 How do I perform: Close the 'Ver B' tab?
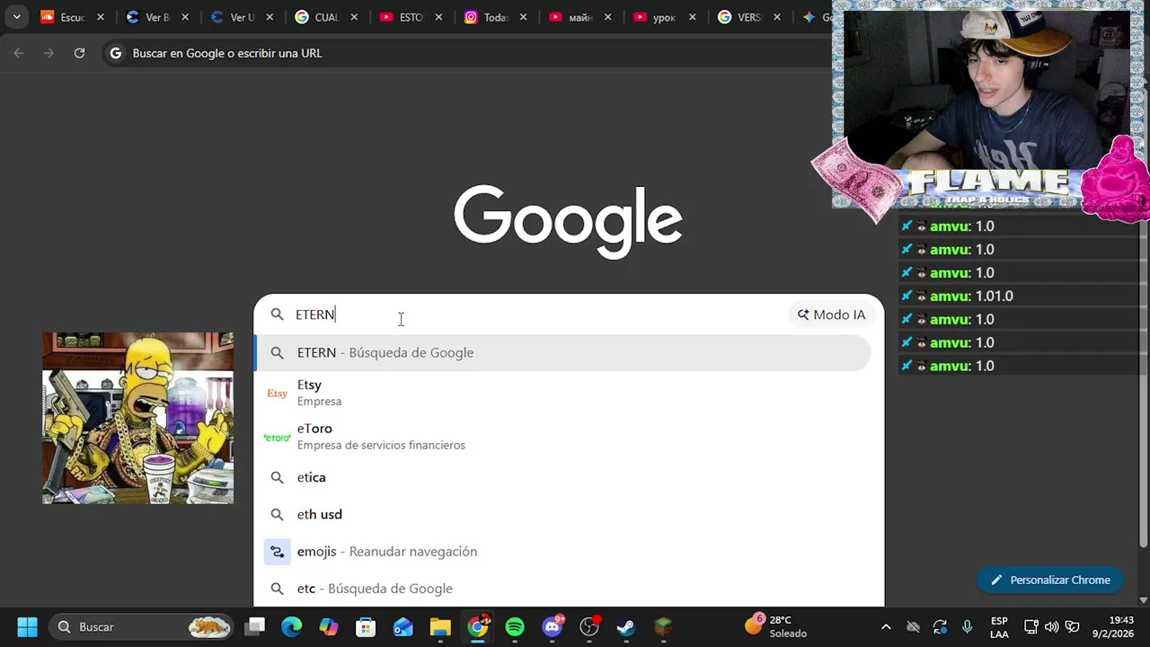point(185,17)
